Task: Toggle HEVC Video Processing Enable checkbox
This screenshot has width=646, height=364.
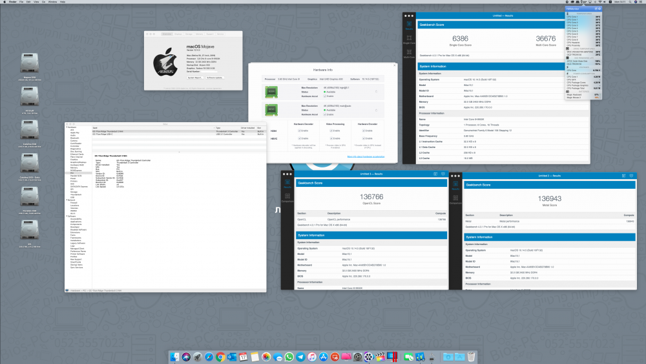Action: pos(331,138)
